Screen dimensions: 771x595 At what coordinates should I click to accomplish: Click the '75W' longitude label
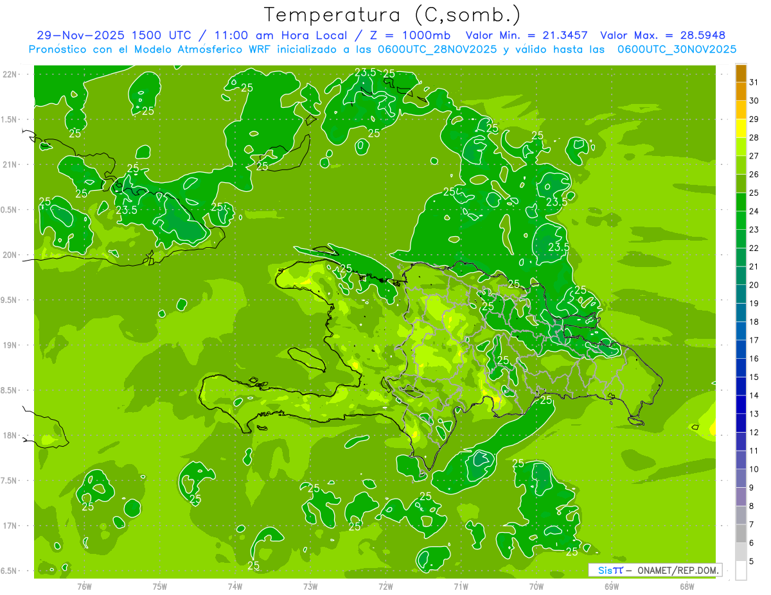coord(160,586)
